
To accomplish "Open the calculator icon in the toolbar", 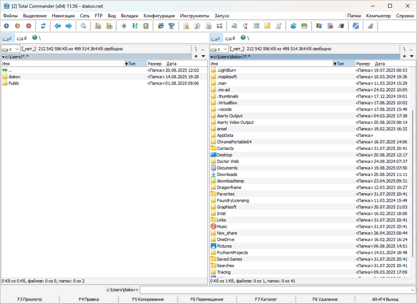I will pyautogui.click(x=256, y=26).
